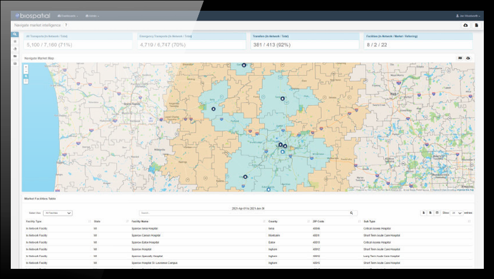The width and height of the screenshot is (494, 279).
Task: Click the Carson City marker on the map
Action: tap(244, 65)
